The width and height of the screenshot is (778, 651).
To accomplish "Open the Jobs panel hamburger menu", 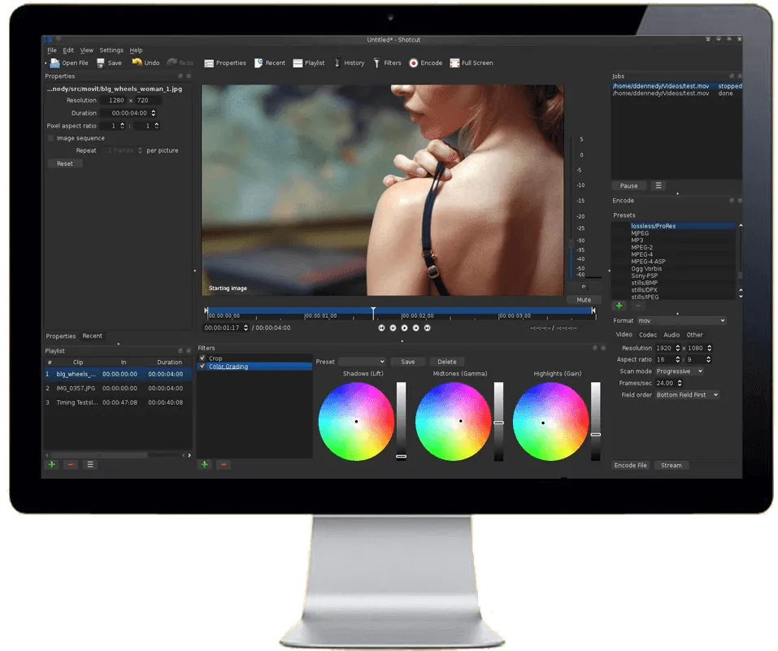I will point(658,185).
